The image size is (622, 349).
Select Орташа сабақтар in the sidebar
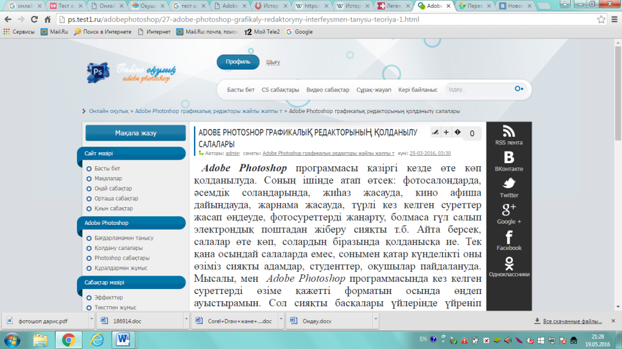116,198
